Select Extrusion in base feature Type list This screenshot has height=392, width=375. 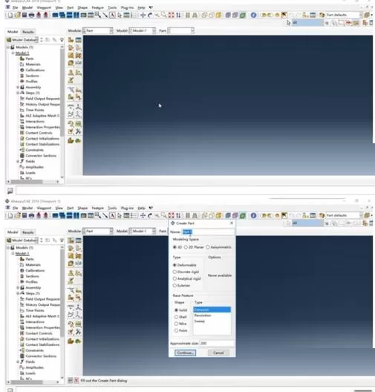click(212, 310)
